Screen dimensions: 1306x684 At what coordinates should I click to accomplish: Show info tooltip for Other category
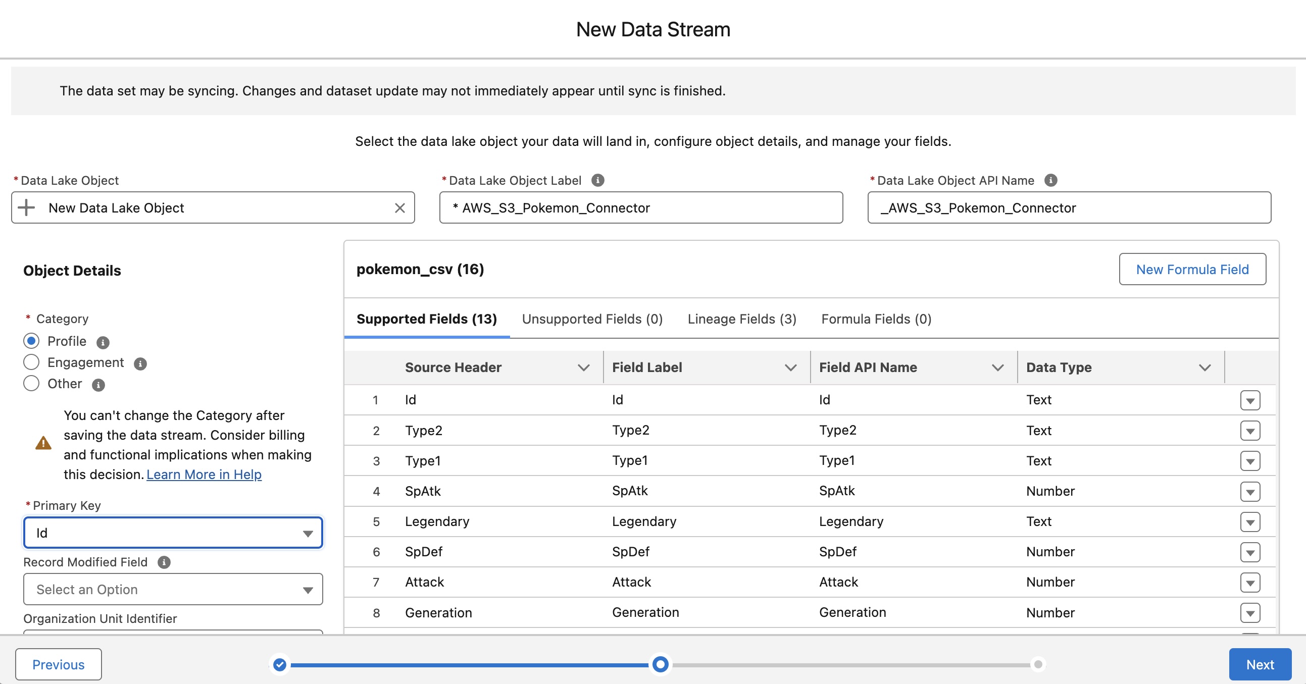click(98, 385)
